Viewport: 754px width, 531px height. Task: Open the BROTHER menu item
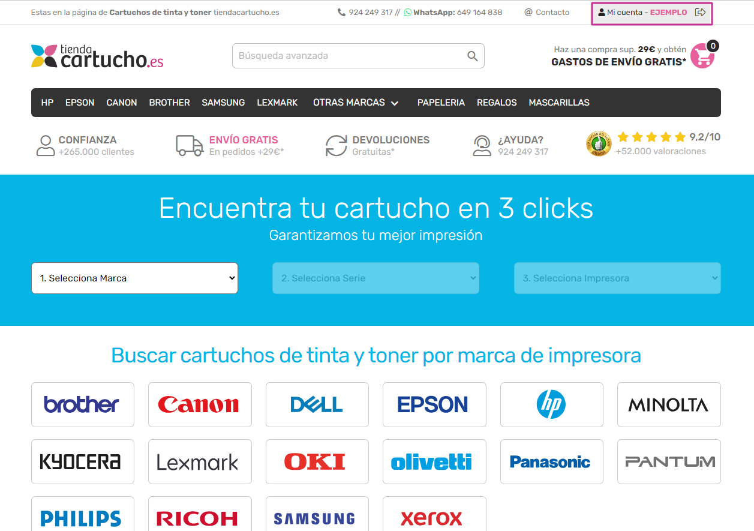[170, 103]
